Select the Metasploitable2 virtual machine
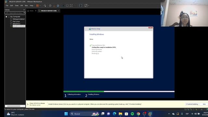The height and width of the screenshot is (117, 208). pyautogui.click(x=19, y=19)
